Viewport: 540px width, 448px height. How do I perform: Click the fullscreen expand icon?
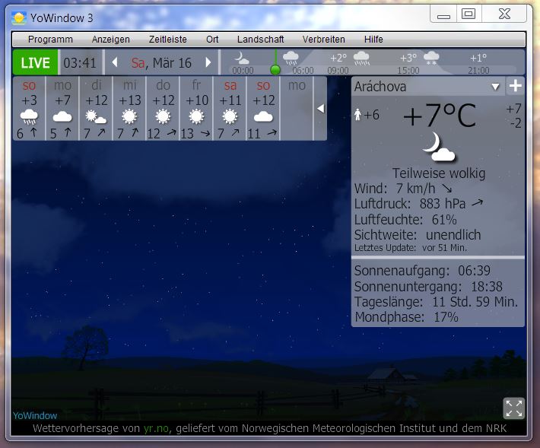tap(514, 408)
